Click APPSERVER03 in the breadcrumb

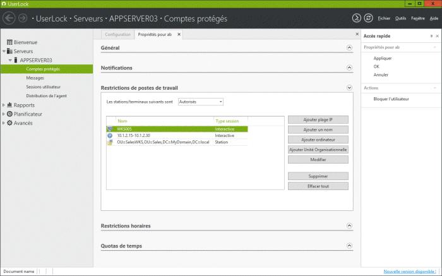(133, 18)
